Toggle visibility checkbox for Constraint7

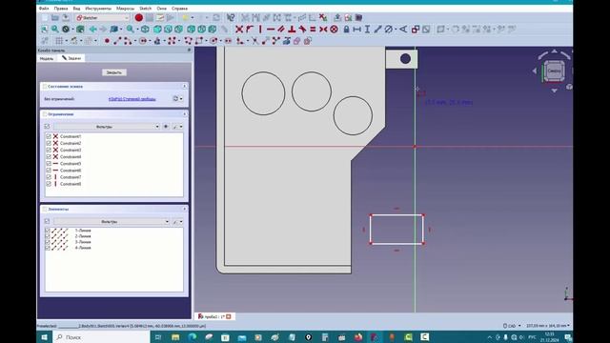pyautogui.click(x=49, y=177)
